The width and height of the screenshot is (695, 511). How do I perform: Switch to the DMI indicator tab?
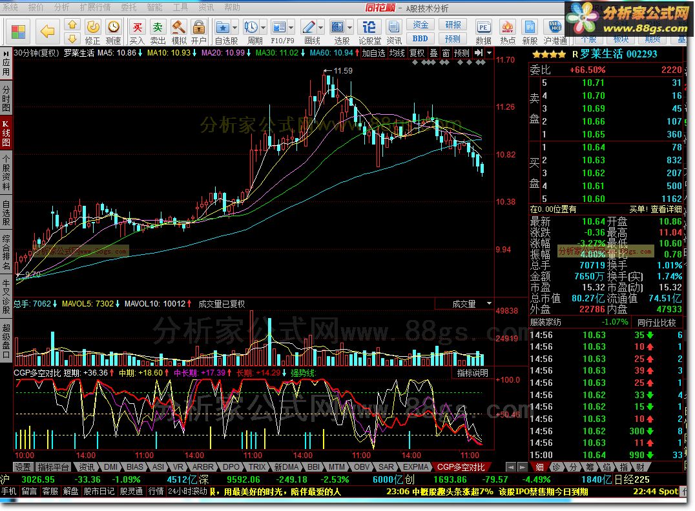coord(111,466)
